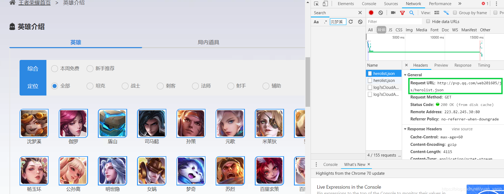This screenshot has height=194, width=504.
Task: Select the show overview waterfall icon
Action: point(446,13)
